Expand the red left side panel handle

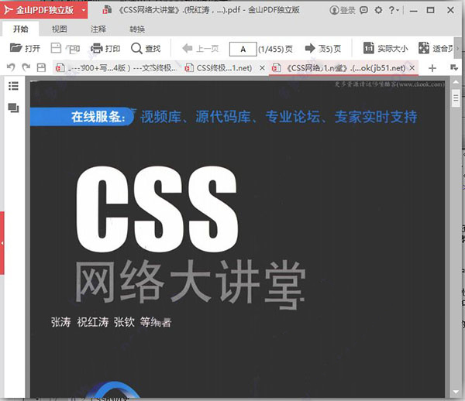pyautogui.click(x=2, y=243)
